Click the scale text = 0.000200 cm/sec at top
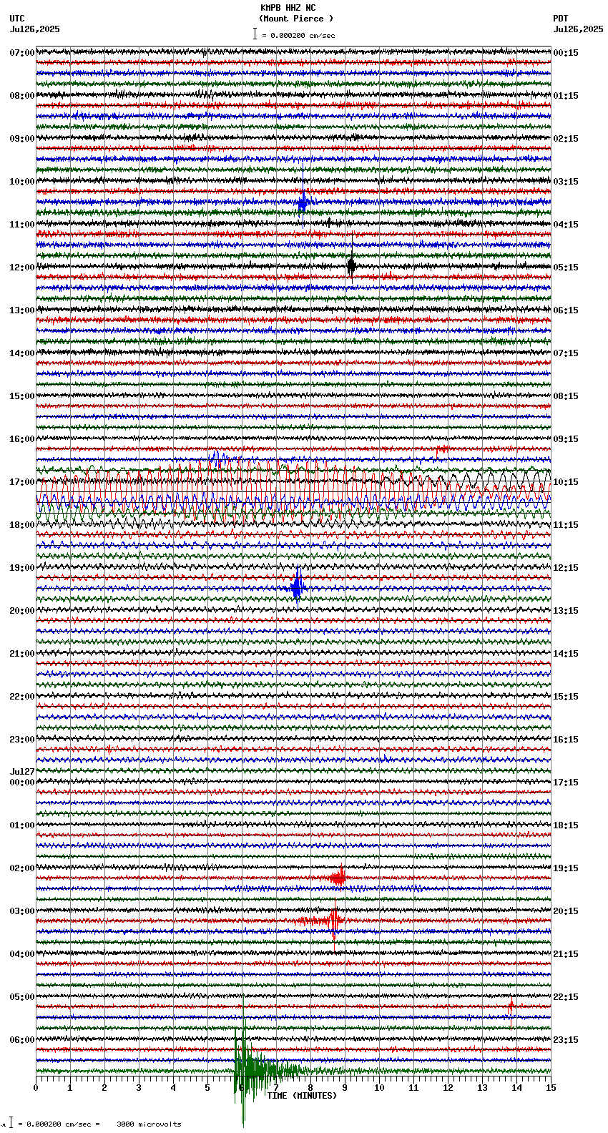 (x=298, y=35)
